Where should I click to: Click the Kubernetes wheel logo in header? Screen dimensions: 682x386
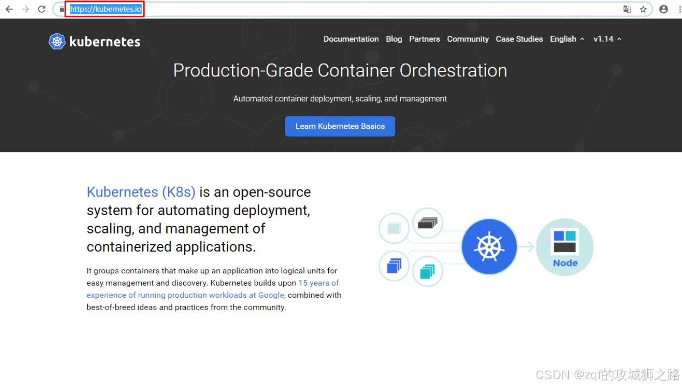[57, 41]
